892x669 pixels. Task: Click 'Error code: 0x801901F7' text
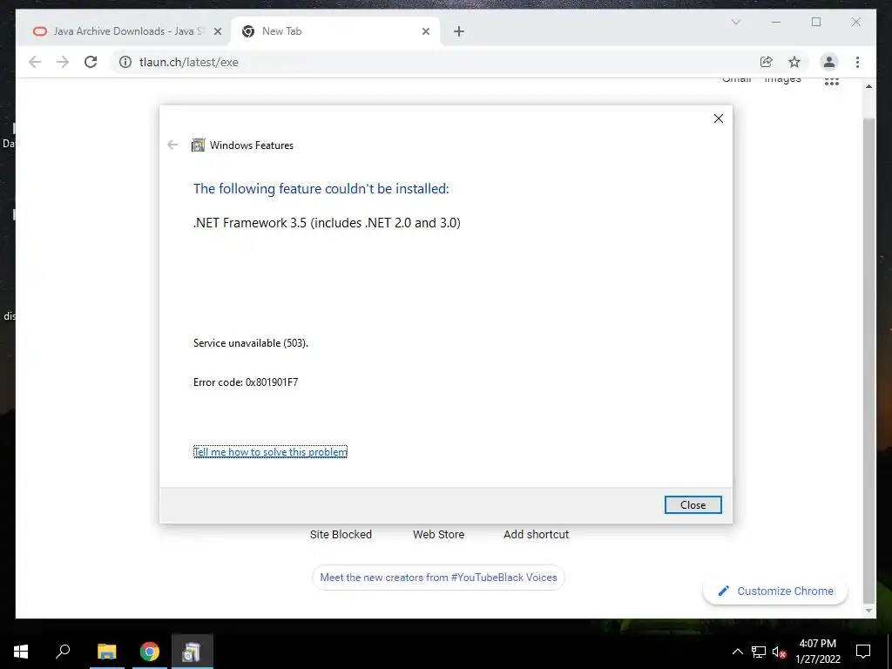tap(246, 382)
